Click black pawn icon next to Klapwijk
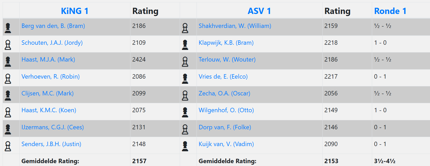 (185, 45)
